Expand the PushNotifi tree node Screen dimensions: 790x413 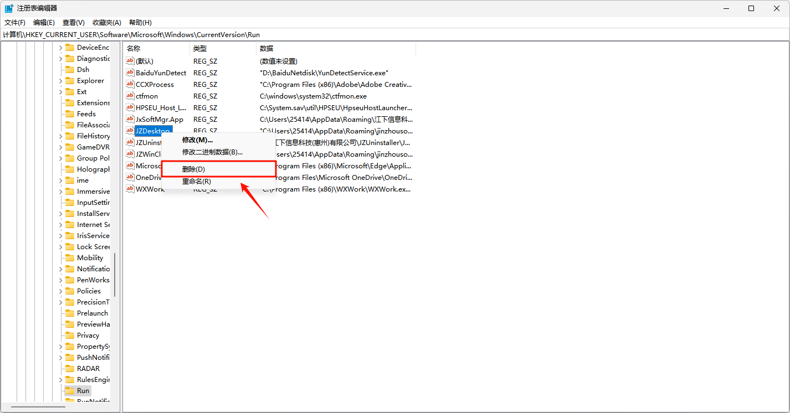point(61,357)
